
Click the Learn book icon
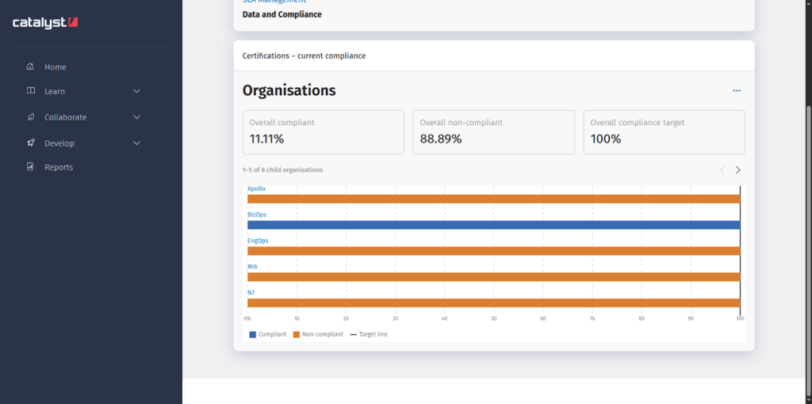pyautogui.click(x=31, y=91)
